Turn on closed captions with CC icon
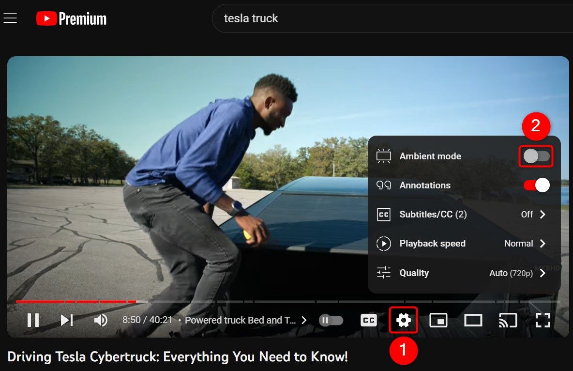 (x=368, y=320)
